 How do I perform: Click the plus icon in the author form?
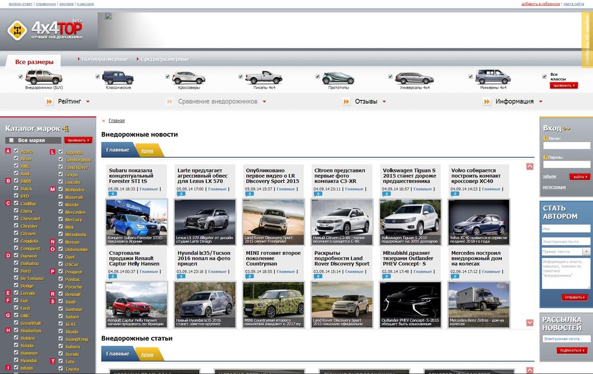click(586, 251)
